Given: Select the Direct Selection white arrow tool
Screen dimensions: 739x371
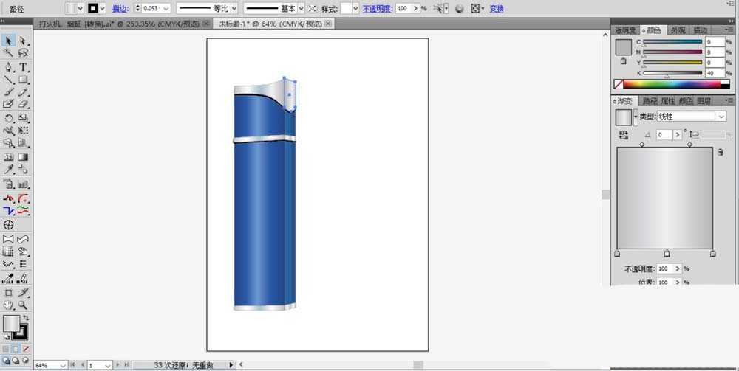Looking at the screenshot, I should [23, 41].
